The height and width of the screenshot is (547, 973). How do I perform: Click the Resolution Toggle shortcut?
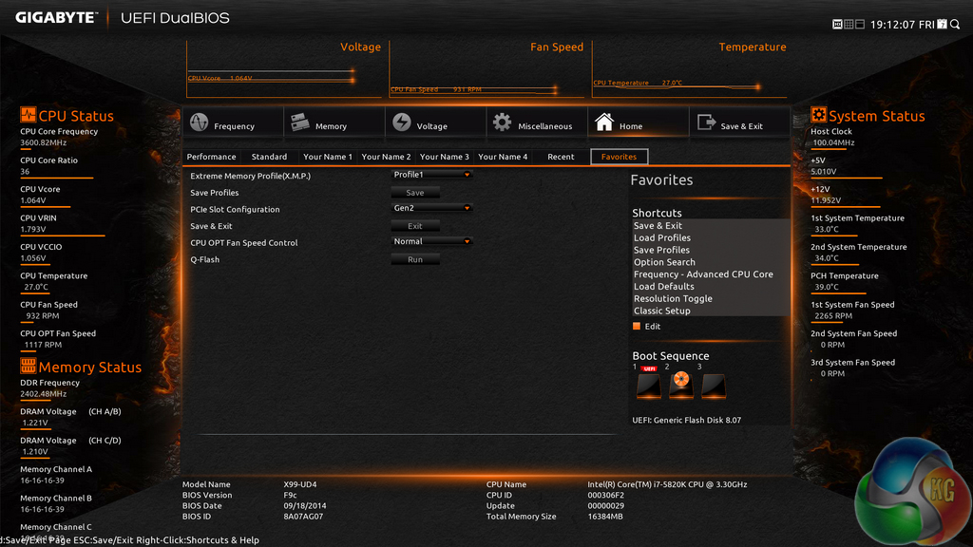click(x=673, y=298)
